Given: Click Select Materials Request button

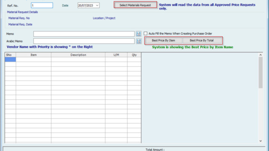Looking at the screenshot, I should 135,5.
